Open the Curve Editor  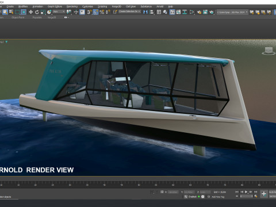(178, 12)
